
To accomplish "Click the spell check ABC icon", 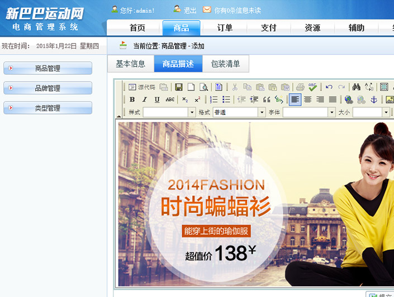I will coord(312,87).
